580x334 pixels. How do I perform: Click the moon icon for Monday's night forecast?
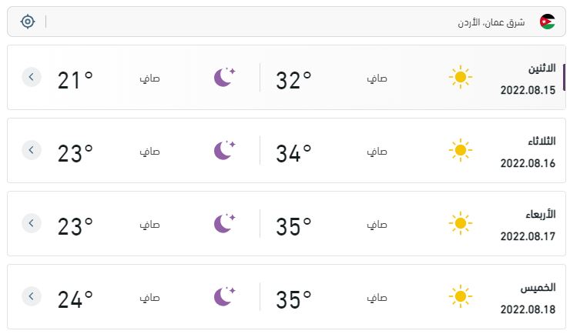pyautogui.click(x=224, y=77)
